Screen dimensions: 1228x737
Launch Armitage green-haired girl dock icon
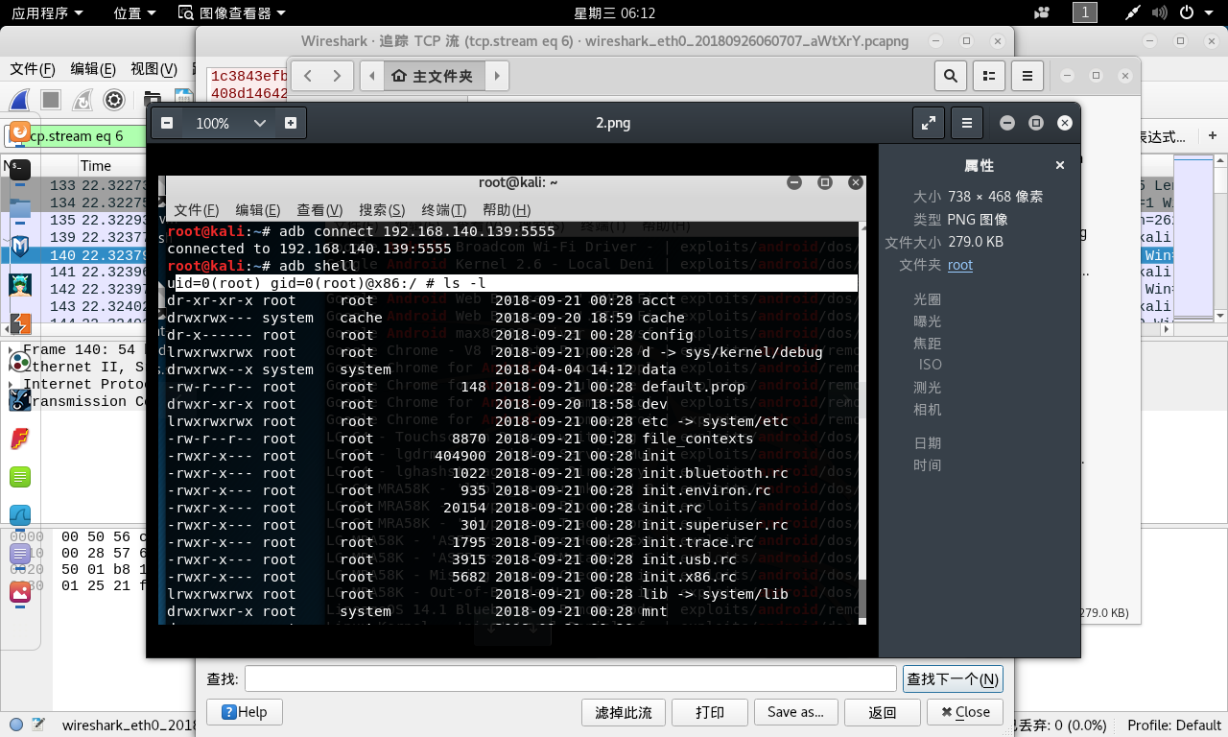tap(20, 286)
